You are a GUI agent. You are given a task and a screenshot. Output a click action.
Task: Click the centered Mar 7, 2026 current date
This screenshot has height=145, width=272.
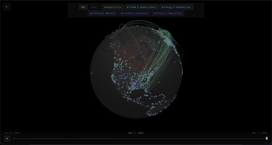click(136, 133)
